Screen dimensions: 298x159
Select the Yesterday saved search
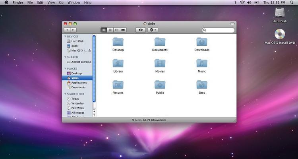tap(77, 103)
